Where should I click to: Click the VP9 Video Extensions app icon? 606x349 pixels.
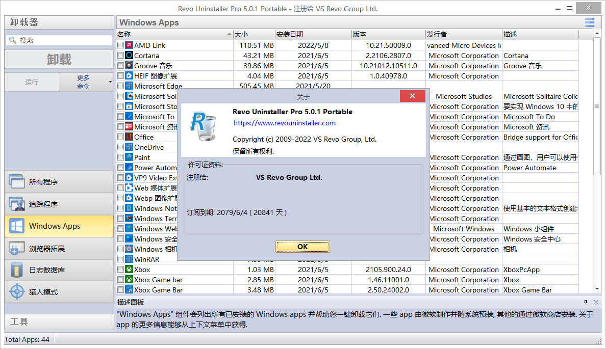coord(129,178)
